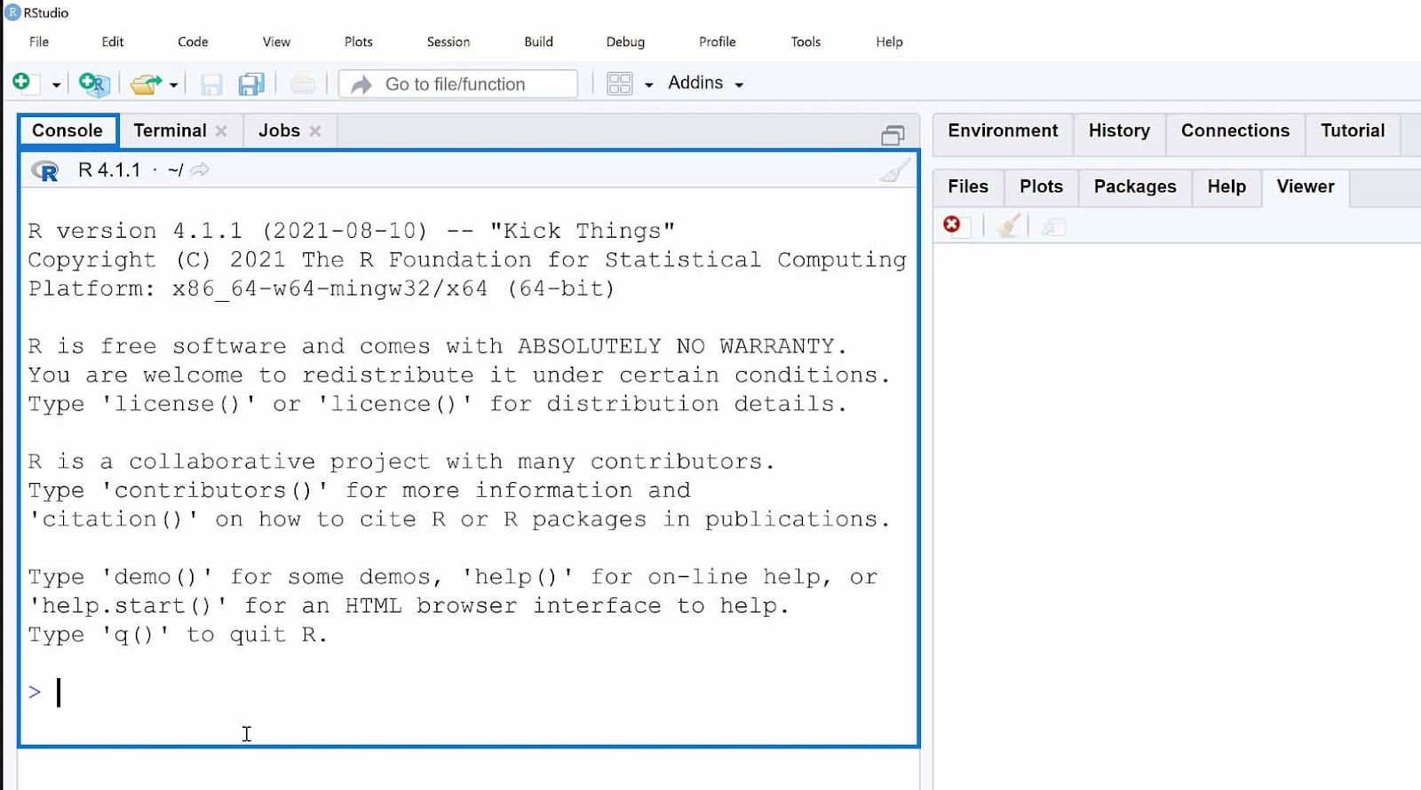Switch to the Terminal tab
Viewport: 1421px width, 790px height.
(170, 130)
